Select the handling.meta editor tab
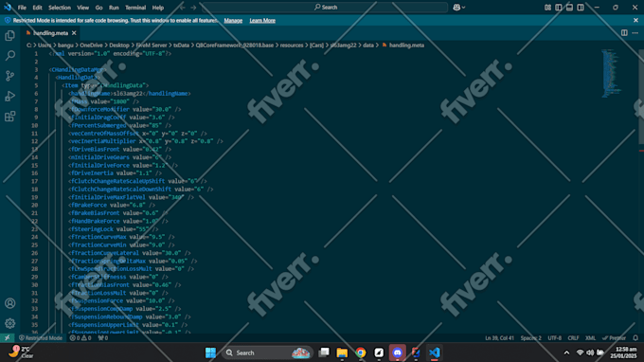Viewport: 644px width, 362px height. (50, 33)
